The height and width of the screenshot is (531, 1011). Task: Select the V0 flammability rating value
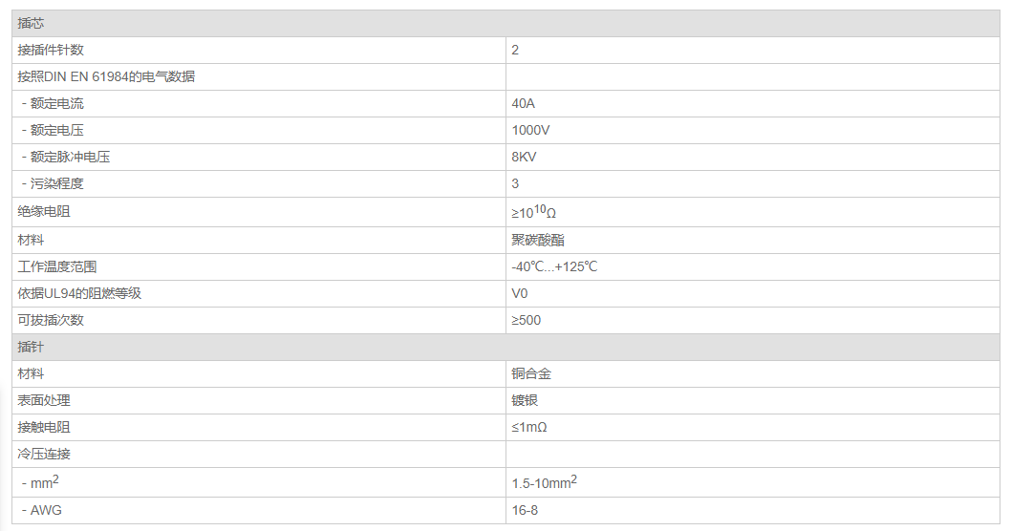520,293
